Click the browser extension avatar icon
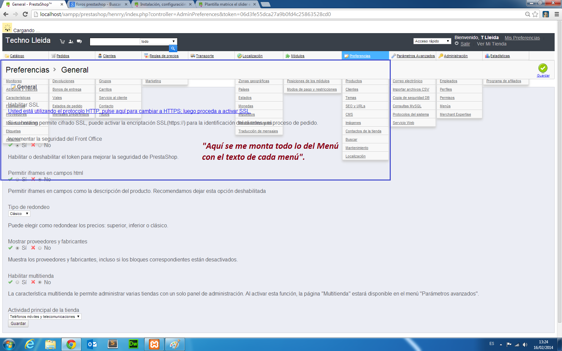 (546, 14)
